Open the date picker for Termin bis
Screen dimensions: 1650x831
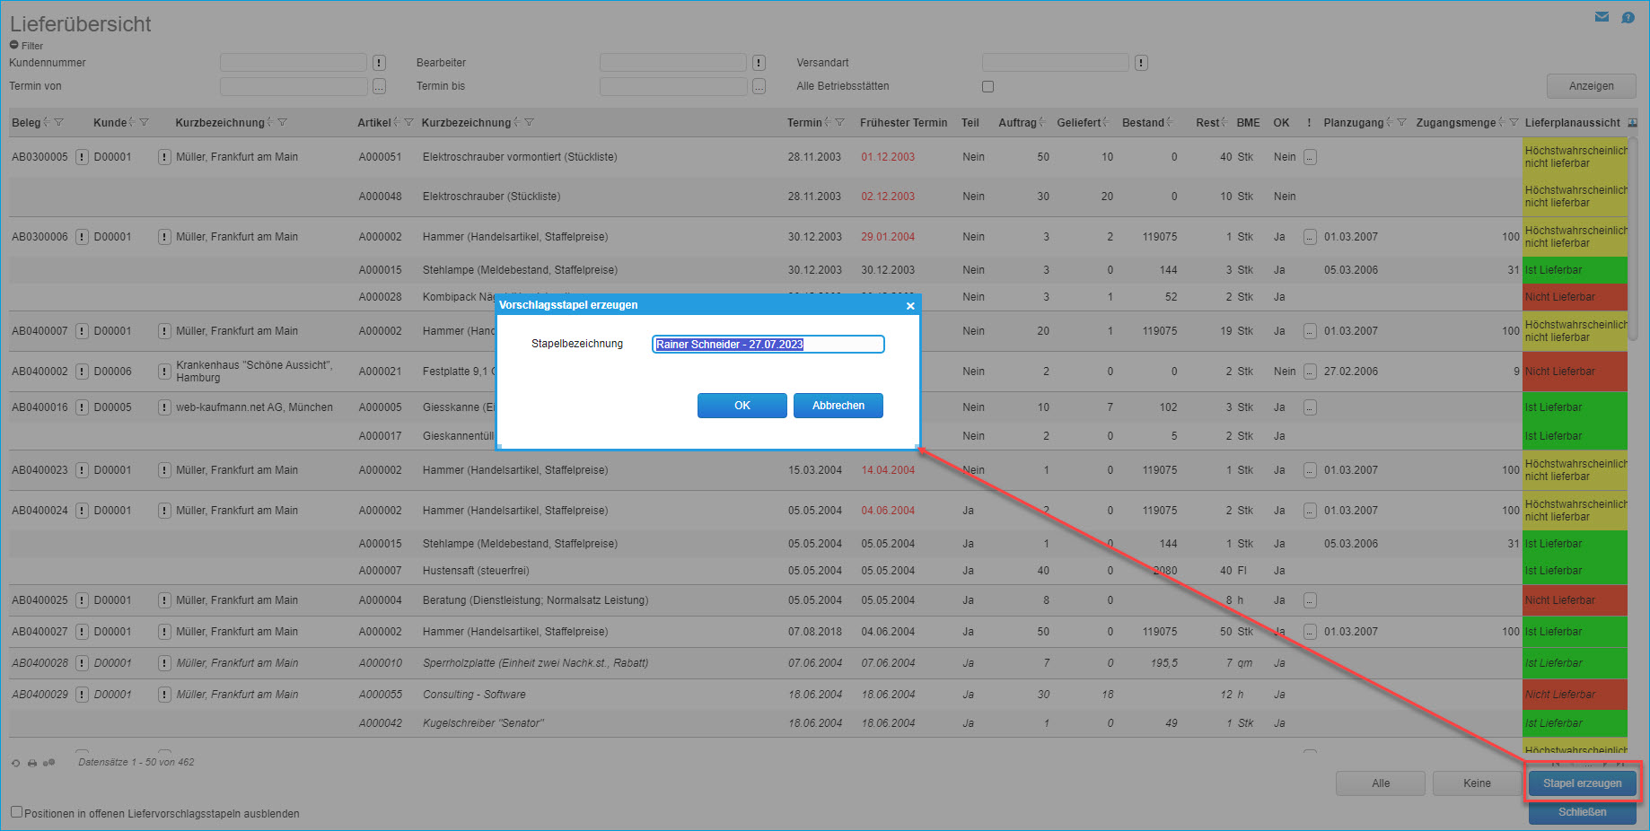[759, 86]
